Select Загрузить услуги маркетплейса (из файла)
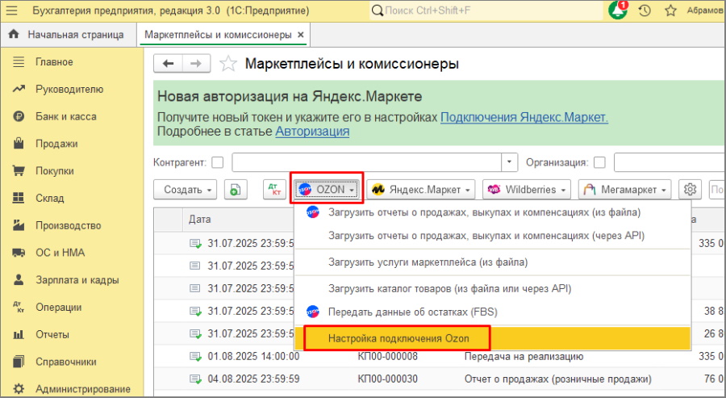The height and width of the screenshot is (398, 726). click(492, 262)
